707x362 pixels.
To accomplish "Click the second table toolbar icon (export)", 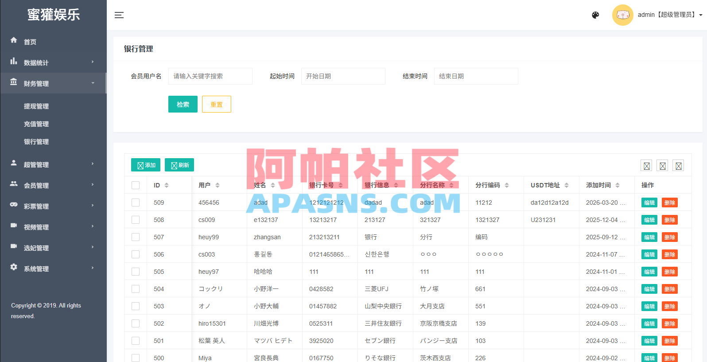I will [662, 166].
